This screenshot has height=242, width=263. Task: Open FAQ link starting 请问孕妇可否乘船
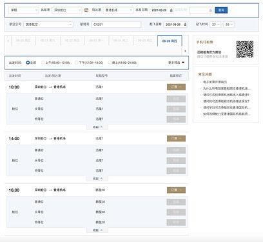(x=227, y=107)
